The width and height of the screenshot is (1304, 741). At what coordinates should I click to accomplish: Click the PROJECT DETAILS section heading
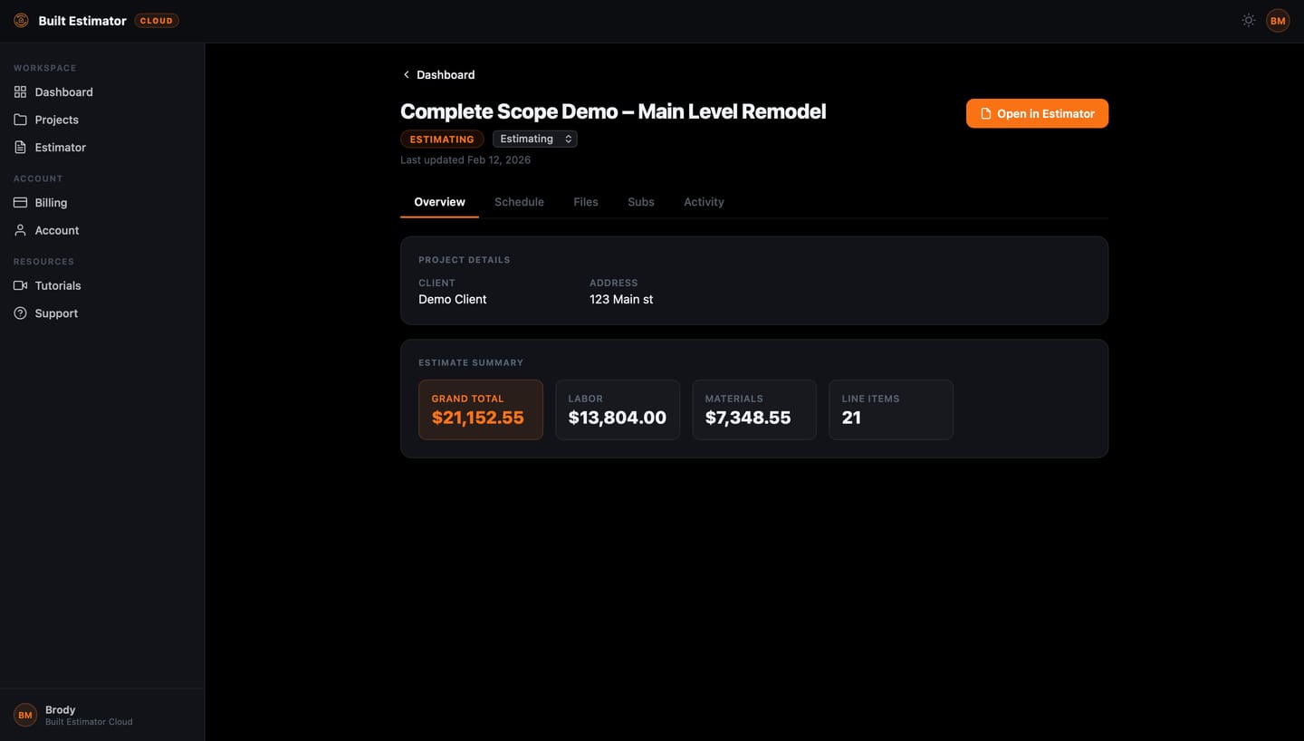coord(465,260)
